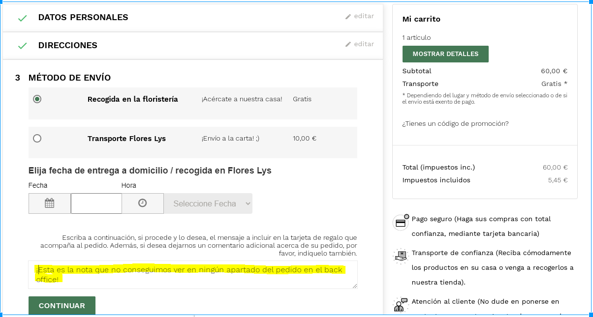Click the Elija fecha de entrega heading
Image resolution: width=593 pixels, height=317 pixels.
[150, 171]
